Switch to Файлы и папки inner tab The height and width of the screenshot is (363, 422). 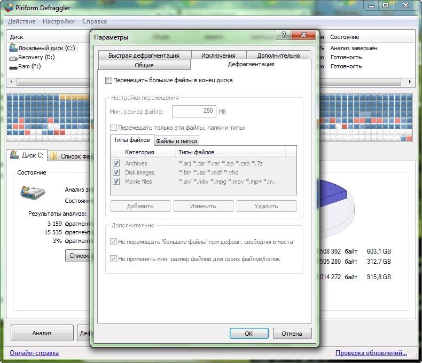(x=177, y=140)
